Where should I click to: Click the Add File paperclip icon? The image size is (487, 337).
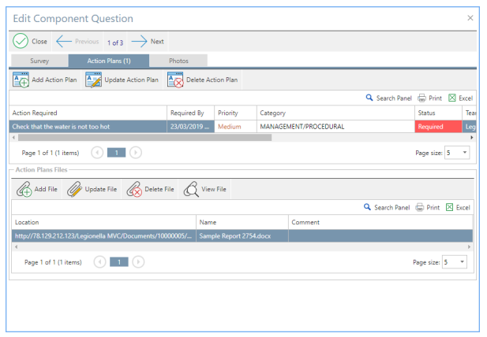[24, 189]
